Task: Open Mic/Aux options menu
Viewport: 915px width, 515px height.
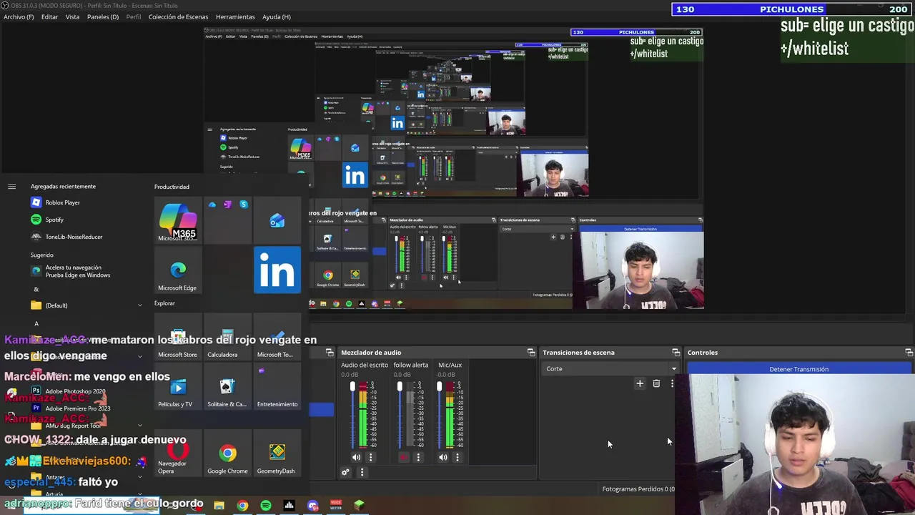Action: click(x=457, y=457)
